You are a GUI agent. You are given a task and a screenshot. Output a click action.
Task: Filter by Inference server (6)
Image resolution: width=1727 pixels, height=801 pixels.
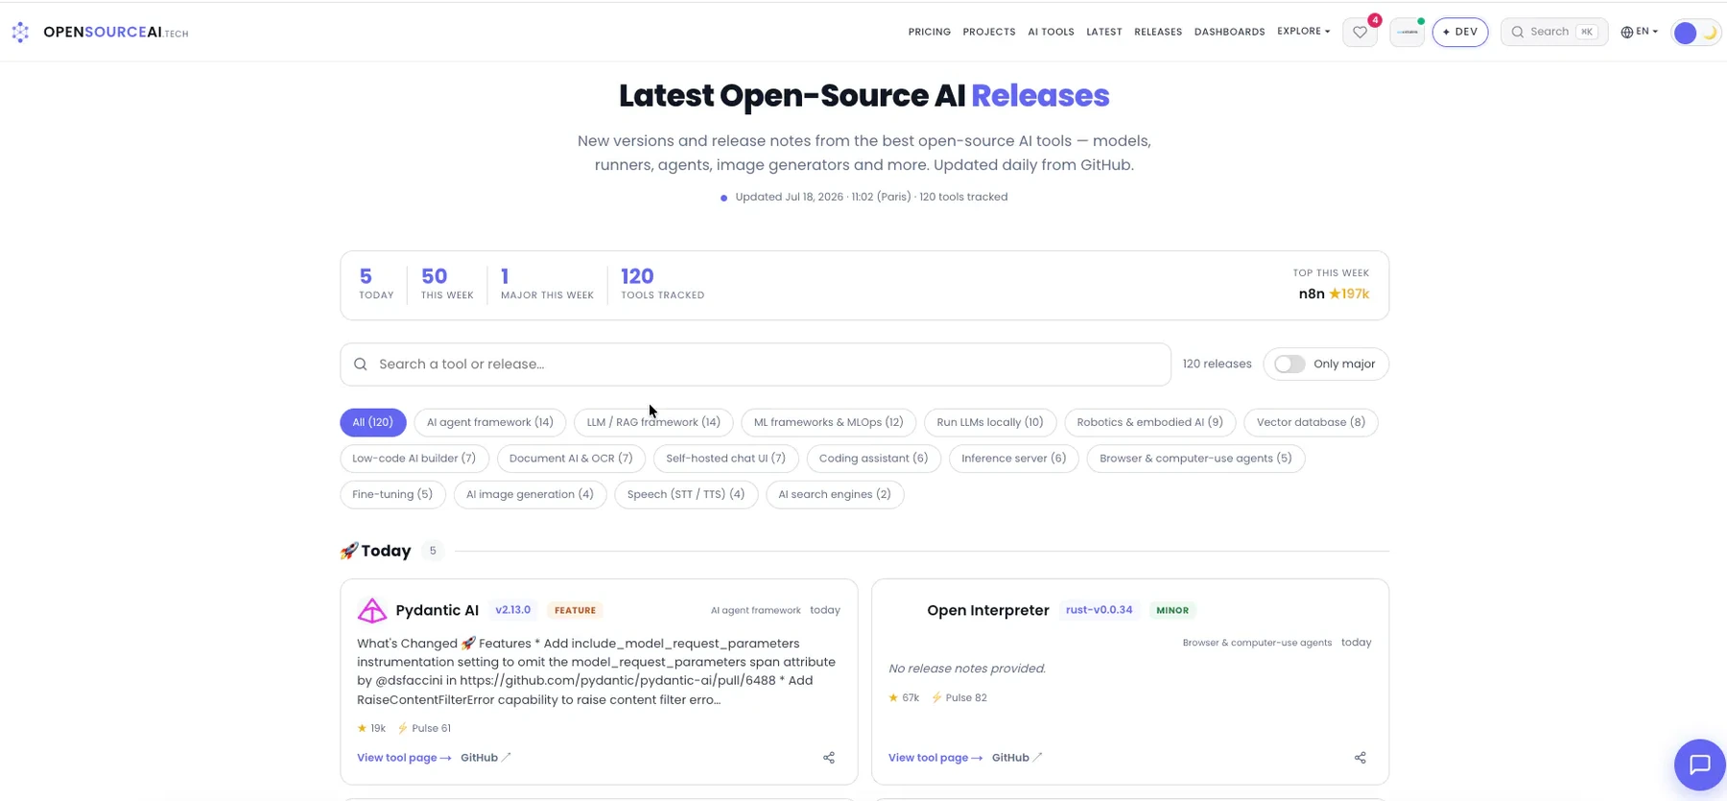(x=1013, y=459)
